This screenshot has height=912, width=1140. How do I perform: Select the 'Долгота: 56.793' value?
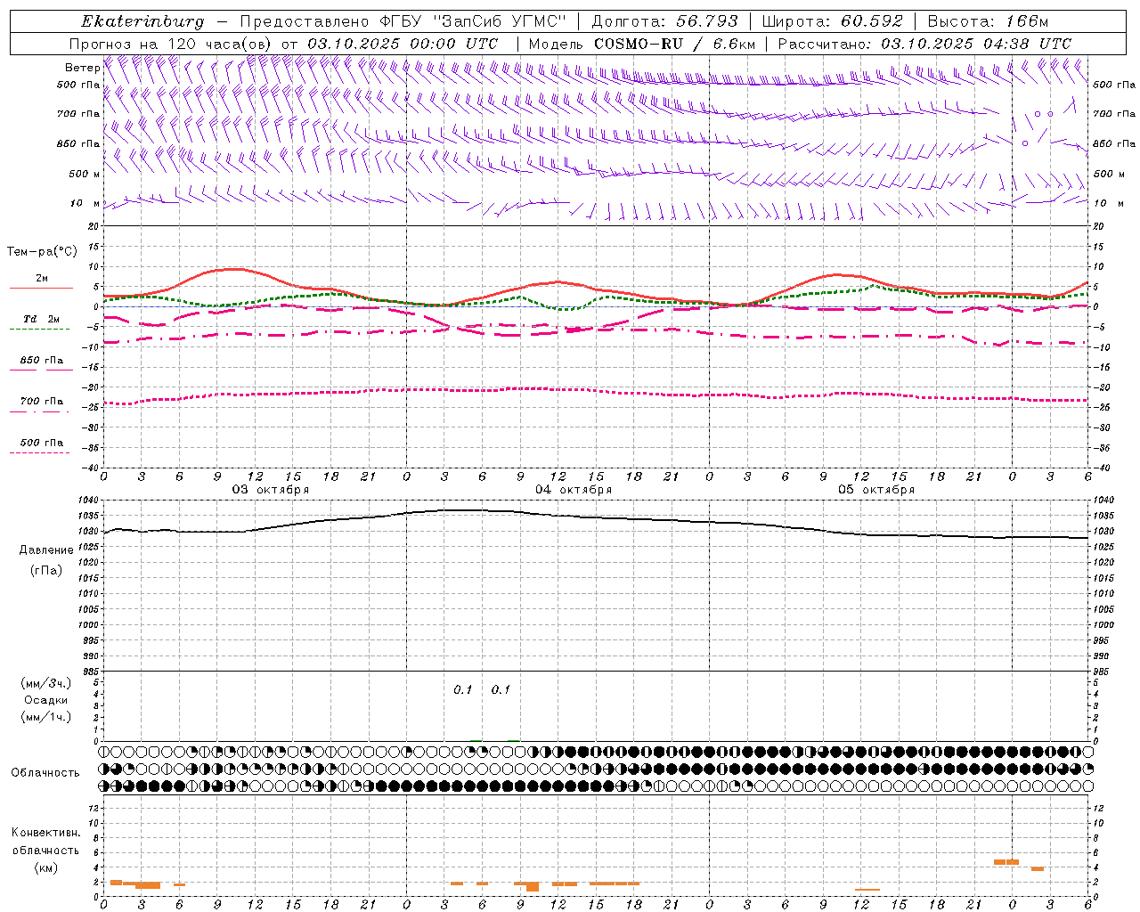coord(664,21)
